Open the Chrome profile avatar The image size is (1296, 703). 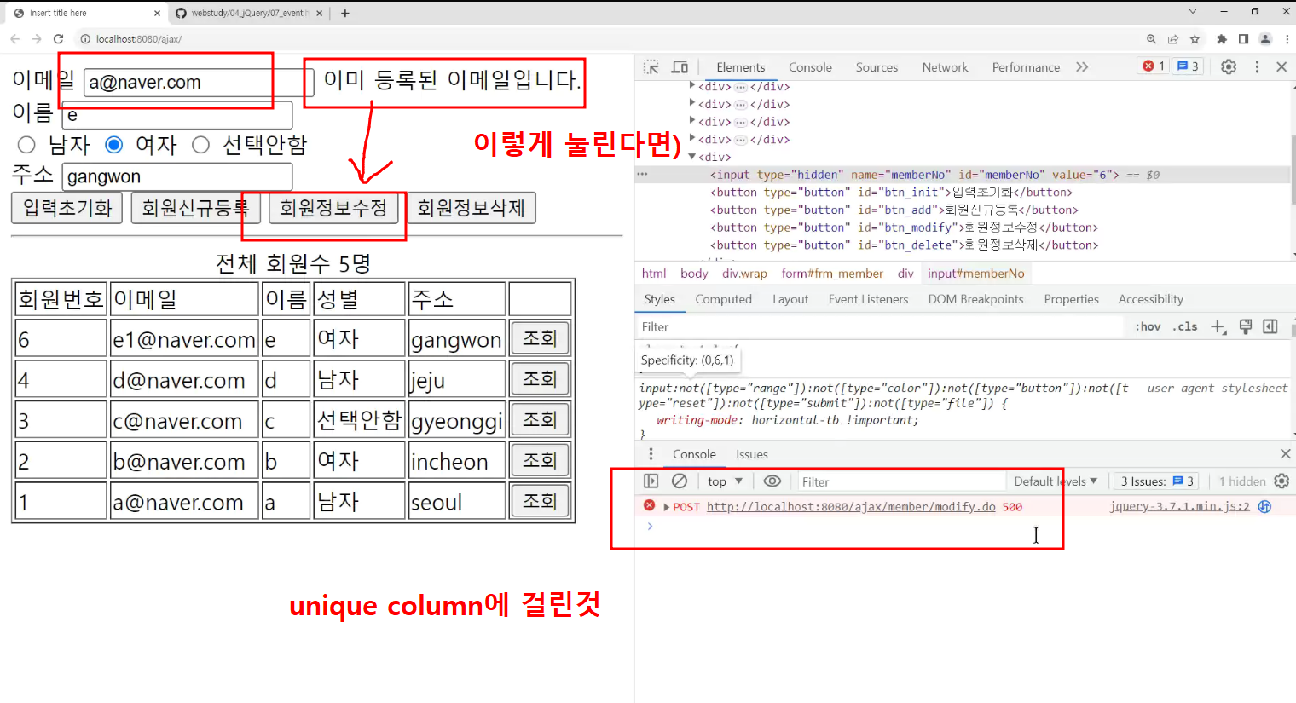[1265, 38]
